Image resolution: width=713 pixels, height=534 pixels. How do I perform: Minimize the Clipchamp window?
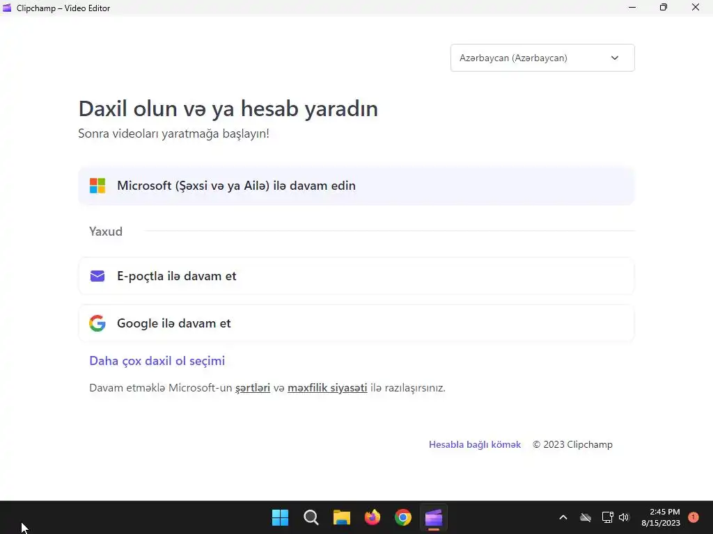(x=632, y=8)
